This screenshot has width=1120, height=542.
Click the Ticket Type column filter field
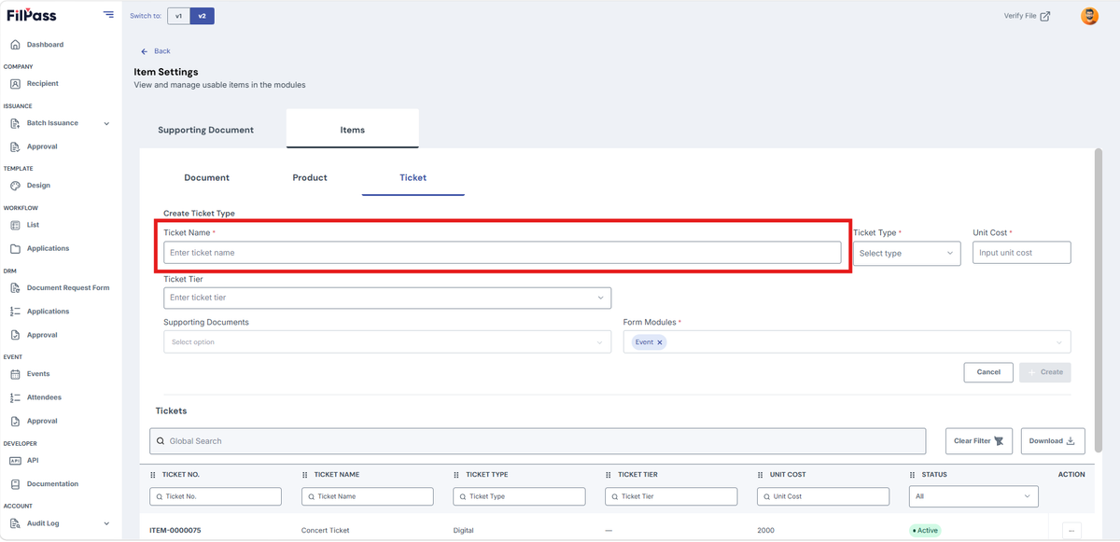pyautogui.click(x=519, y=496)
